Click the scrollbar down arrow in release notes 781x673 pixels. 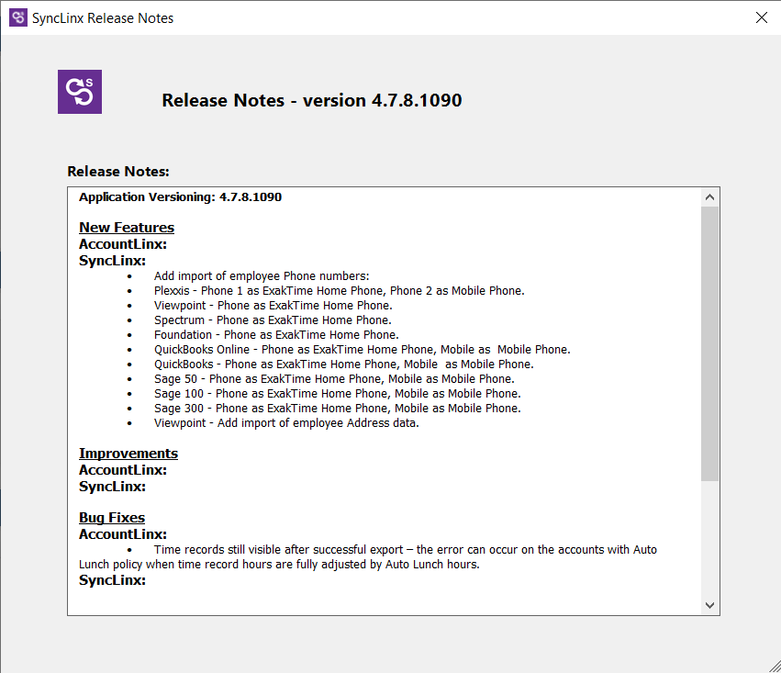click(709, 605)
